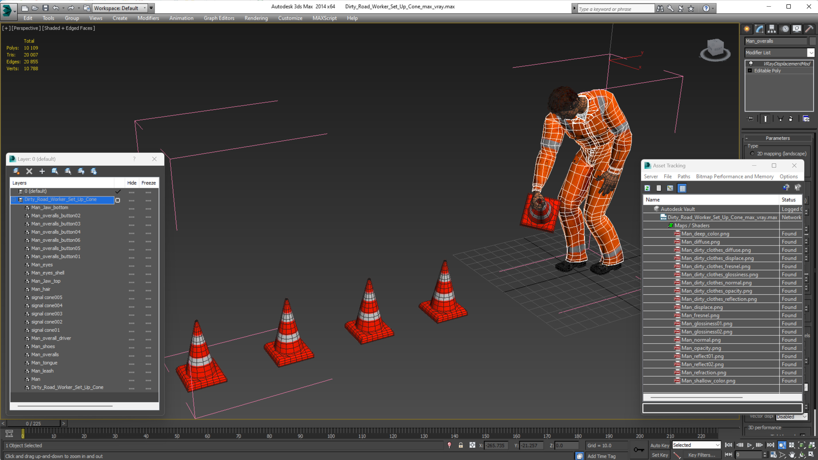The width and height of the screenshot is (818, 460).
Task: Click the Pan View hand icon
Action: [x=792, y=455]
